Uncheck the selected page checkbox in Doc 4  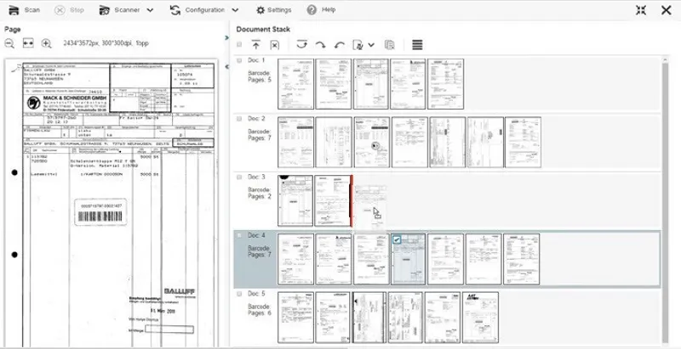click(397, 239)
